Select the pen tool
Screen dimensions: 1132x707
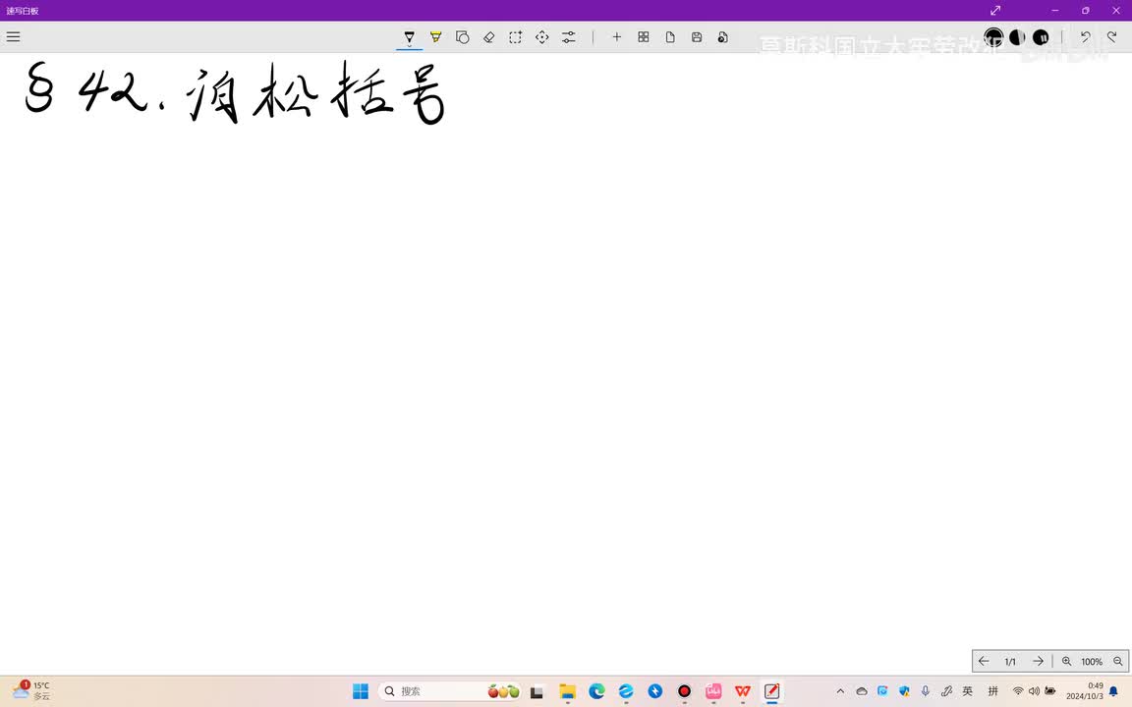pyautogui.click(x=410, y=36)
